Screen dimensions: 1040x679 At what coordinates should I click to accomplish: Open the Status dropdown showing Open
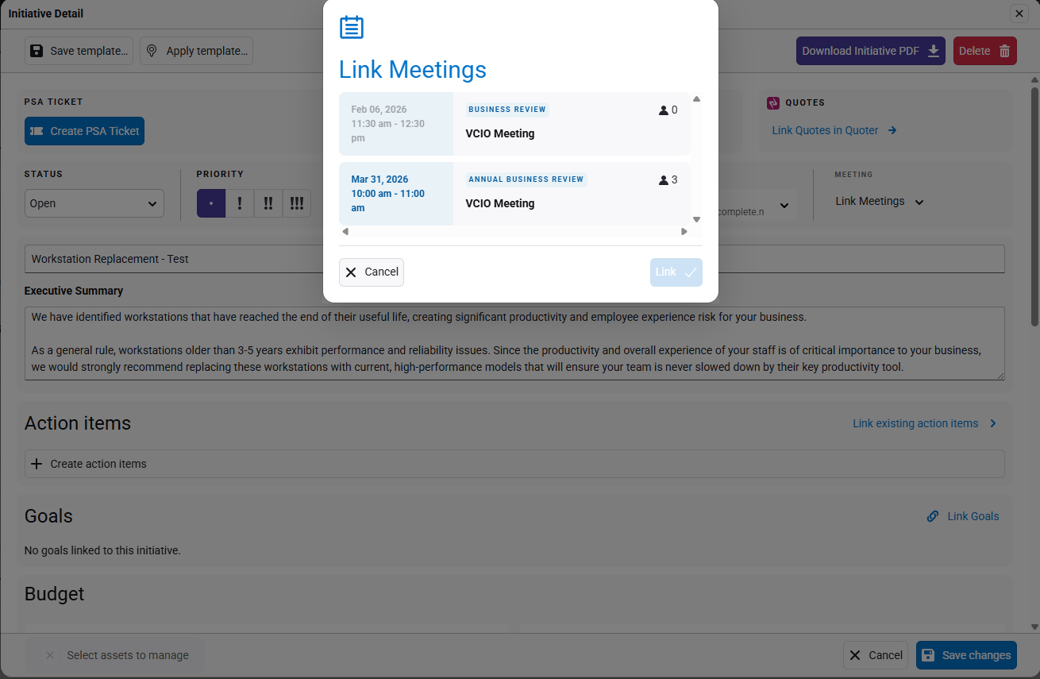click(94, 203)
